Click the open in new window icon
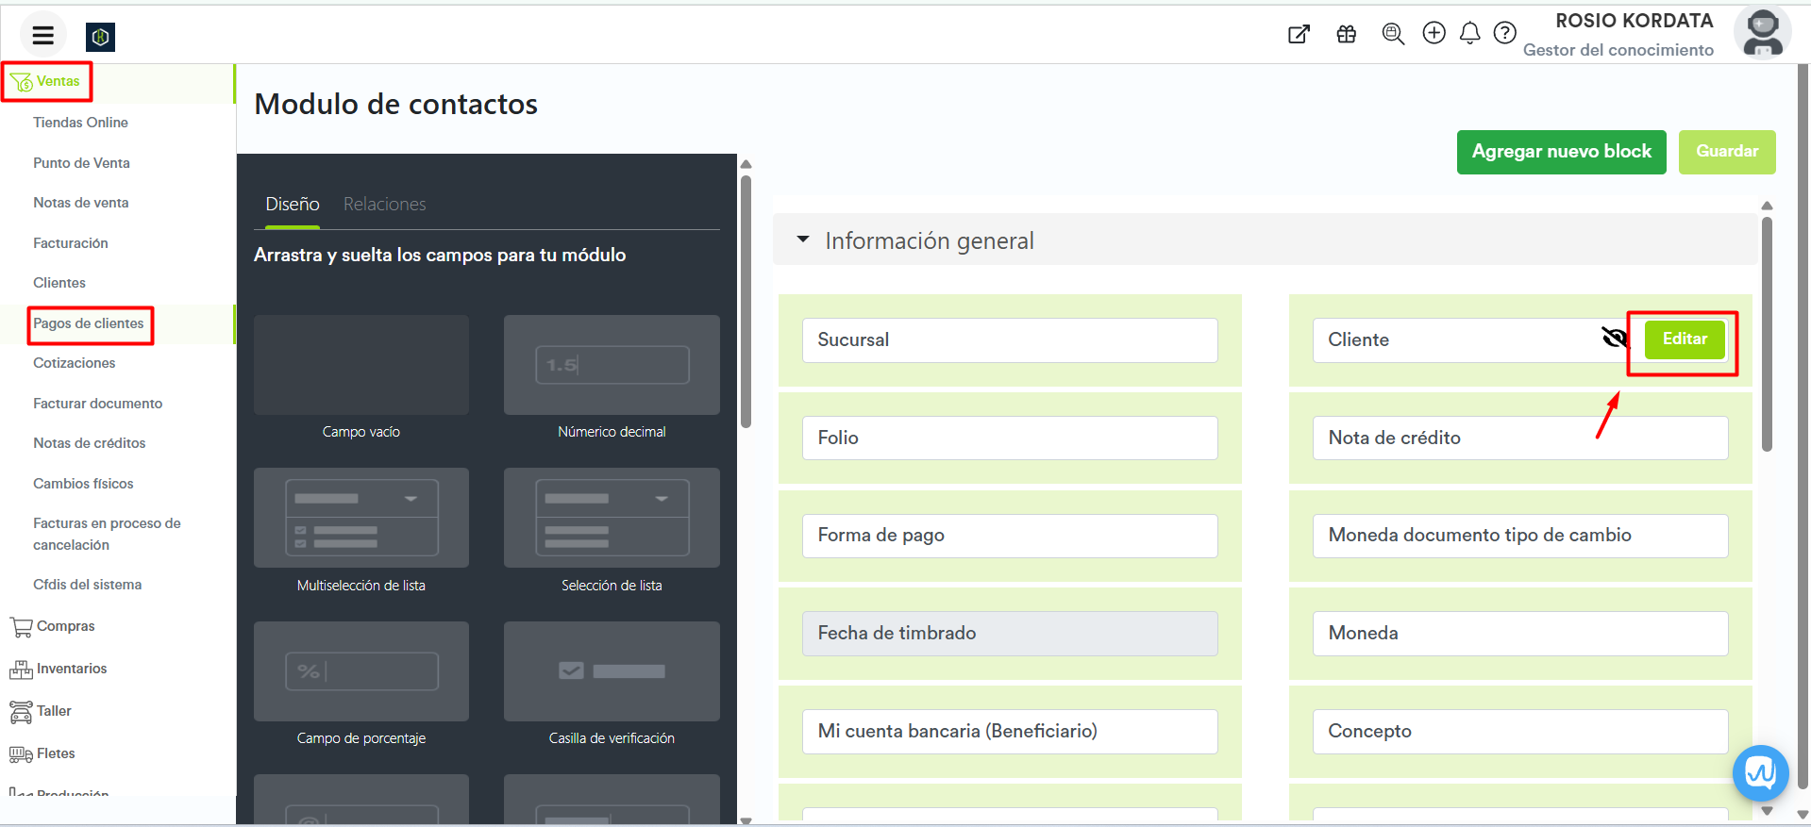Viewport: 1811px width, 827px height. pyautogui.click(x=1299, y=35)
